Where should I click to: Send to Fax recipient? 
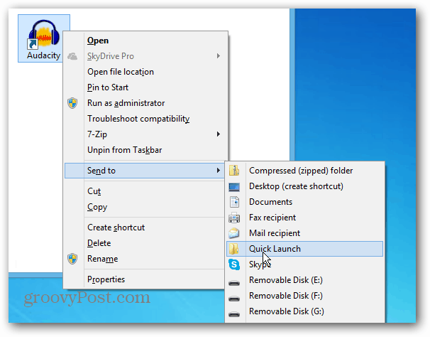point(304,218)
